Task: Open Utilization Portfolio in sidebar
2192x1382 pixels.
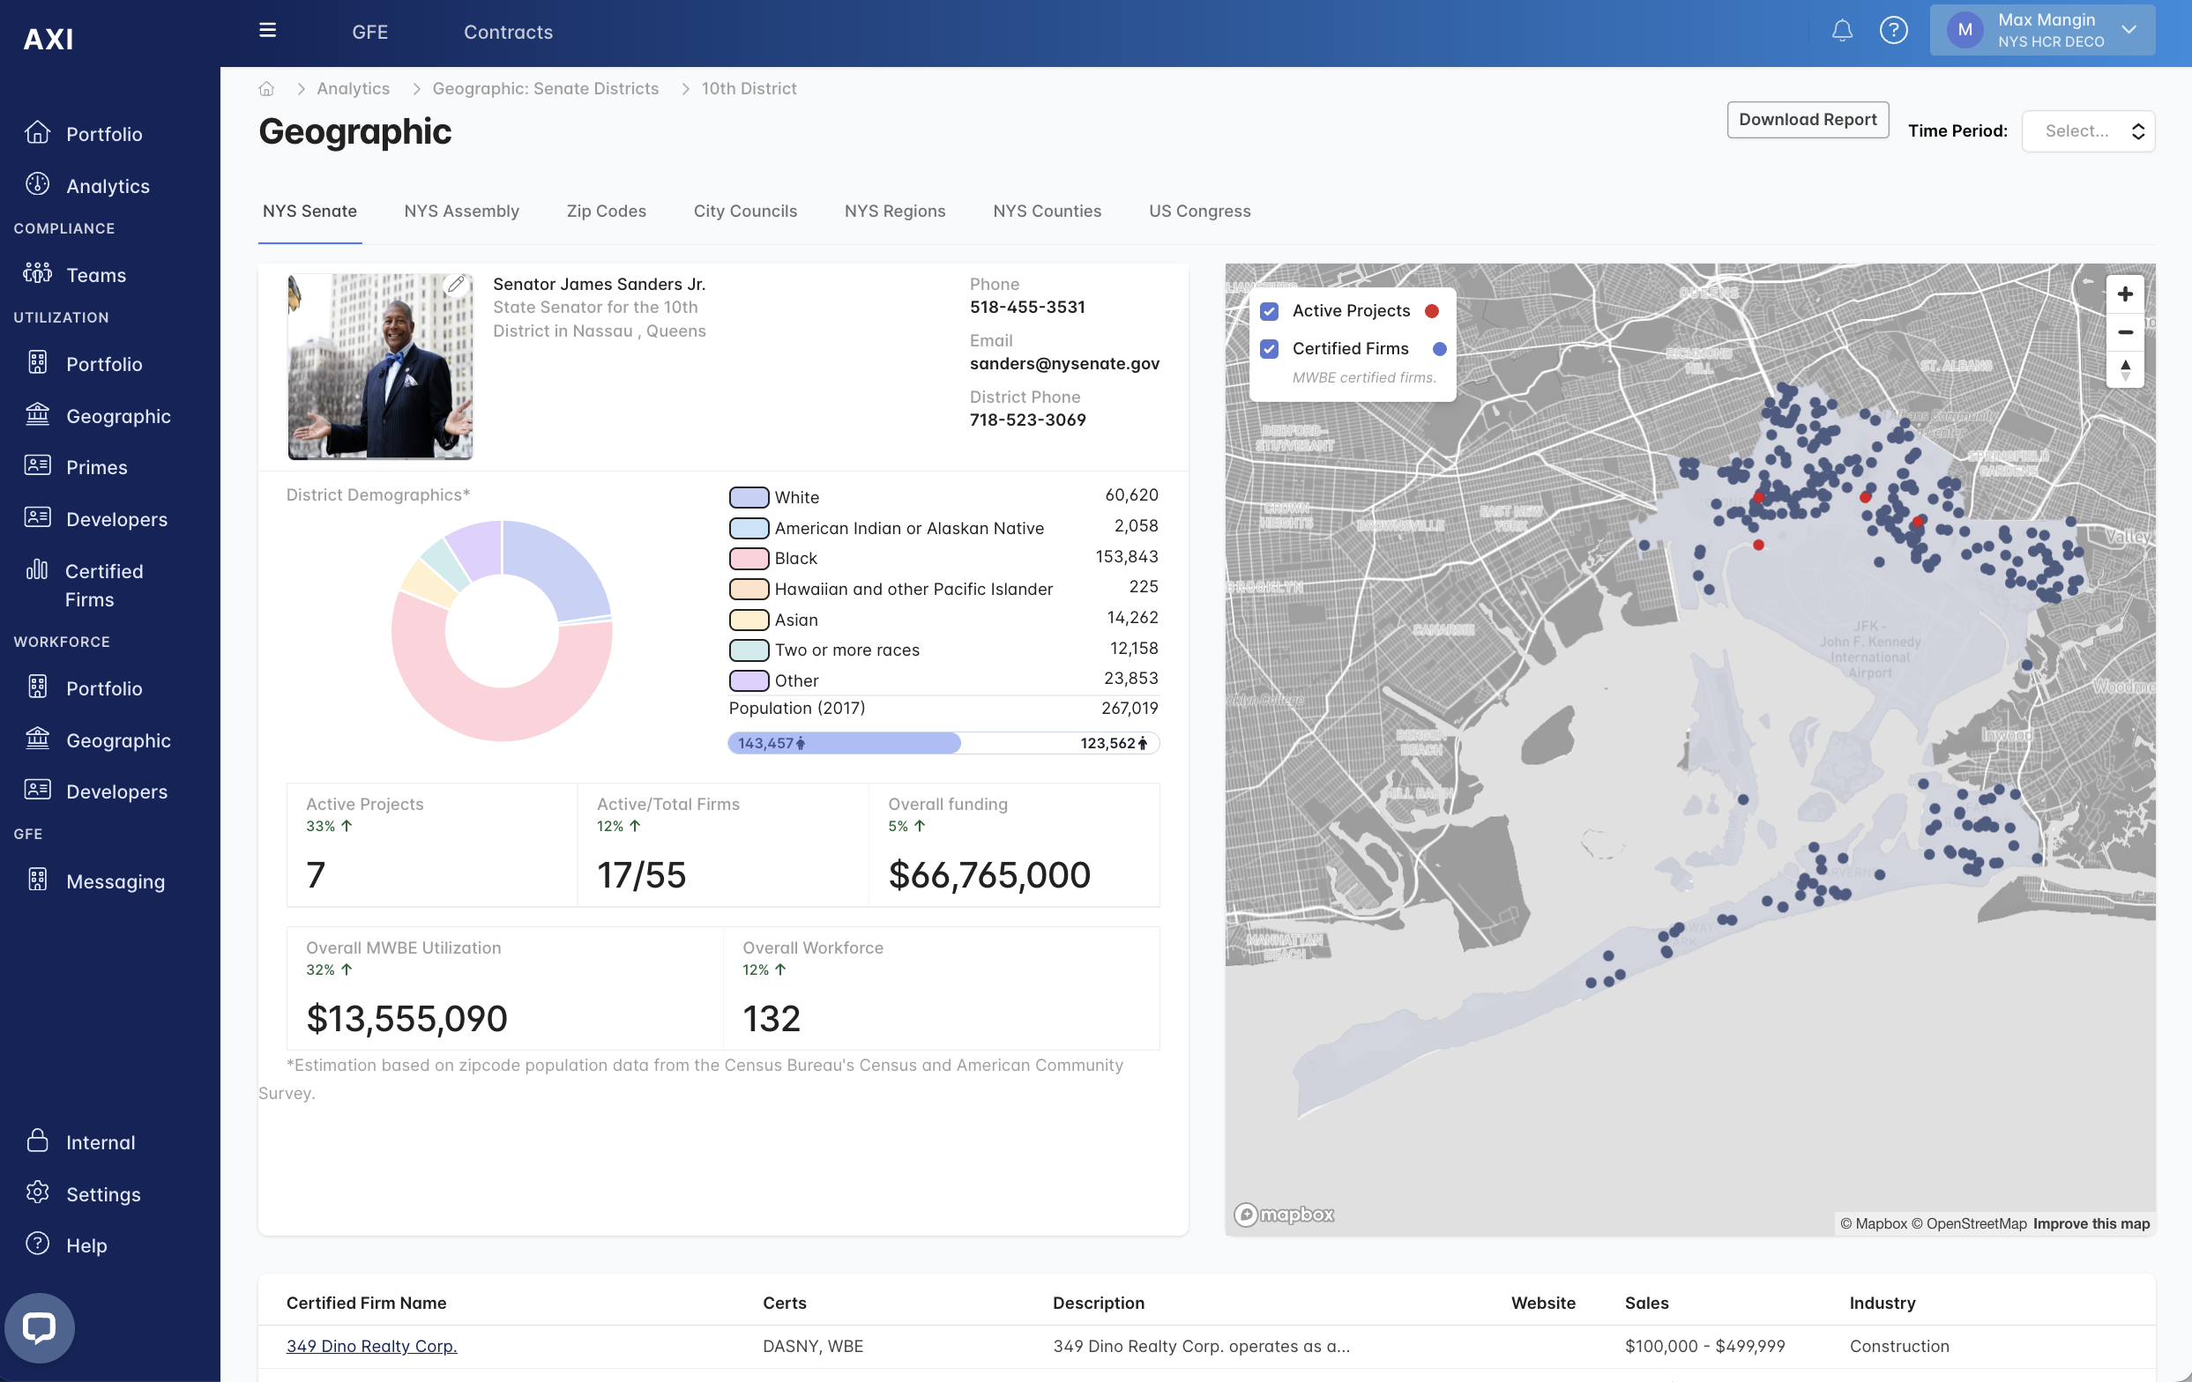Action: [x=104, y=364]
